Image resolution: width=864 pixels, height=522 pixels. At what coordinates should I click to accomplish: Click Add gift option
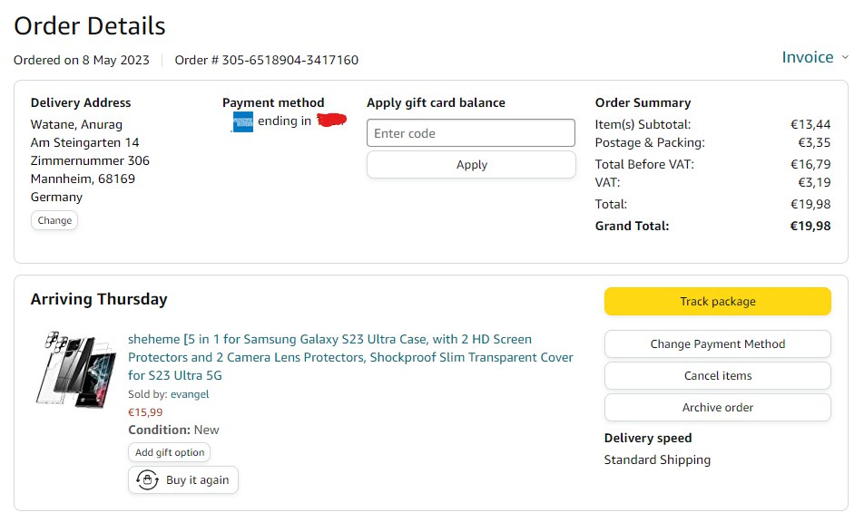(x=170, y=452)
